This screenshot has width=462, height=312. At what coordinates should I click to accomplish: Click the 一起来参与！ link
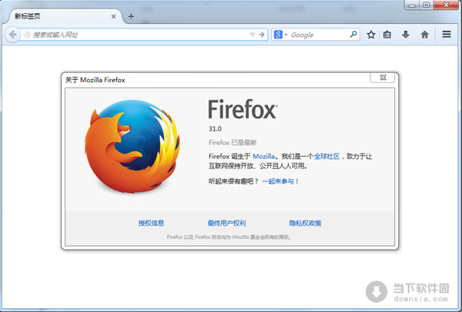tap(280, 181)
